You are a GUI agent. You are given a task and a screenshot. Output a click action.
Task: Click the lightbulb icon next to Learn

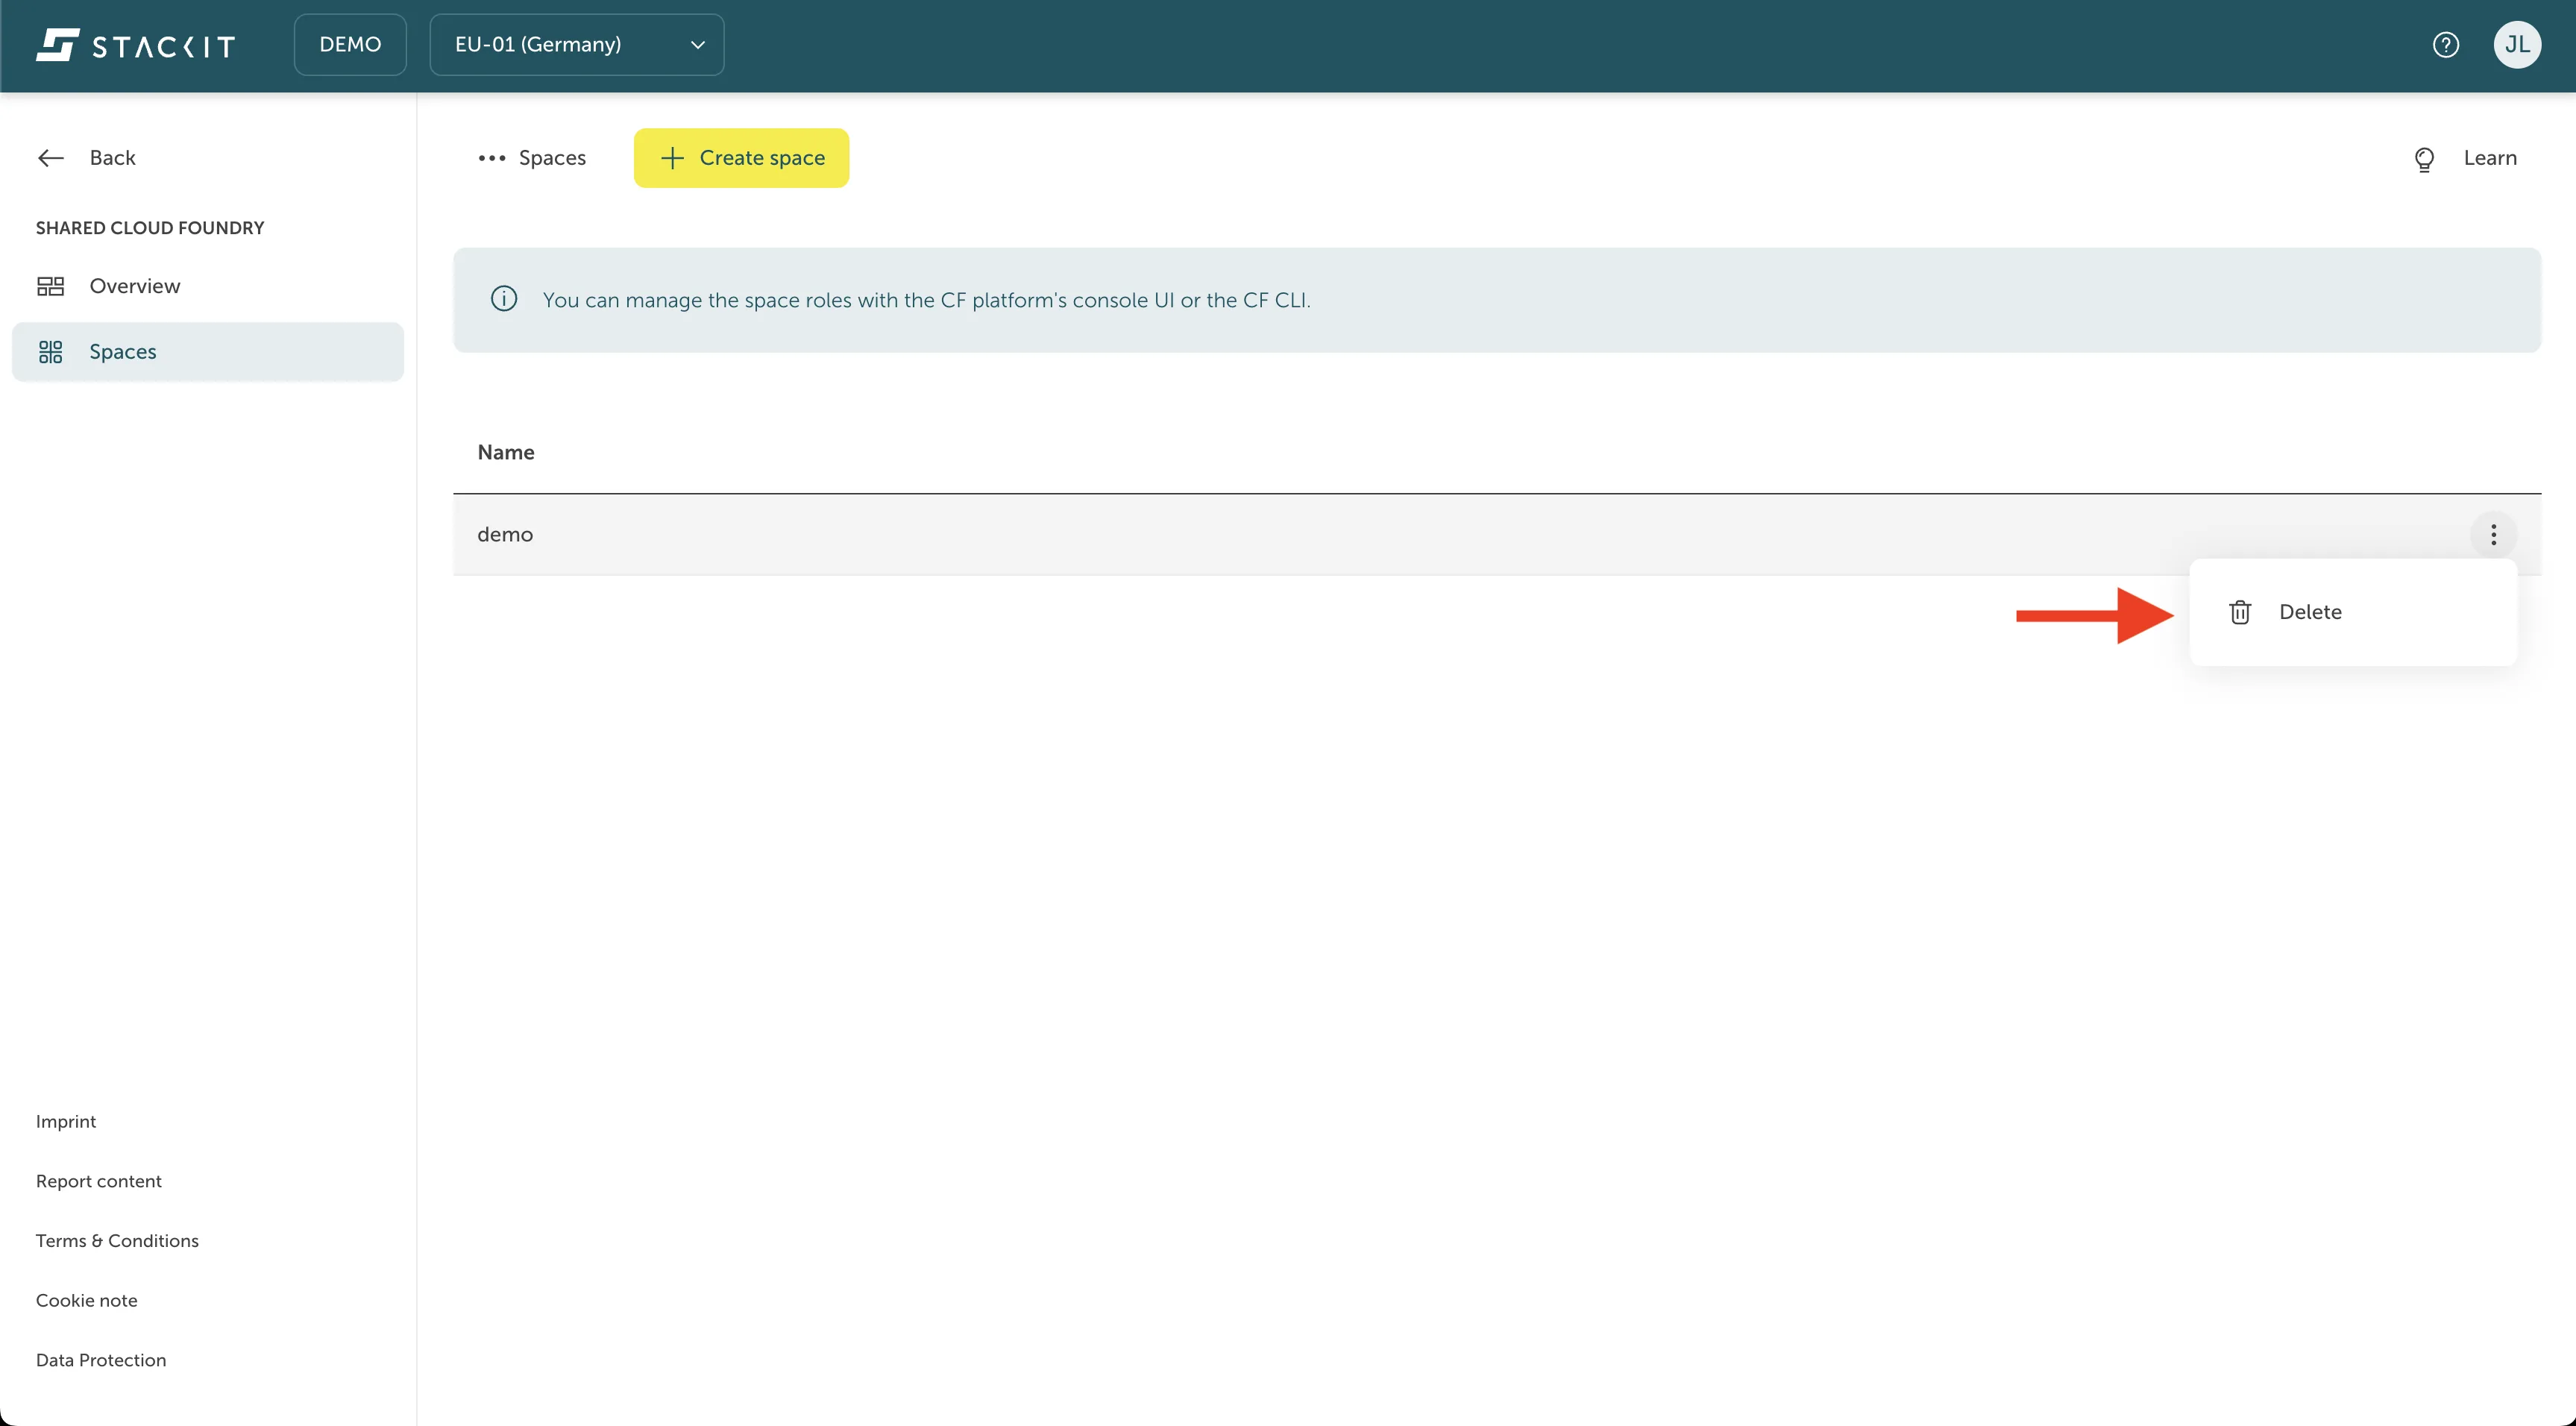coord(2425,158)
